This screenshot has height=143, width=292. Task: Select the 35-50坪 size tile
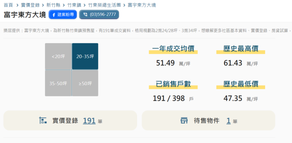(x=58, y=83)
